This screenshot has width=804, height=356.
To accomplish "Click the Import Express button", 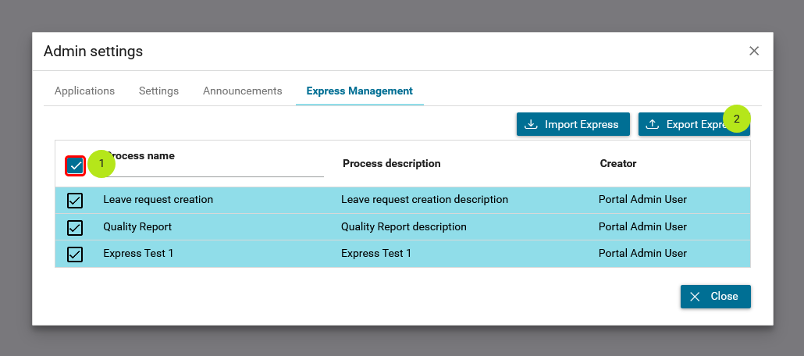I will pos(573,124).
